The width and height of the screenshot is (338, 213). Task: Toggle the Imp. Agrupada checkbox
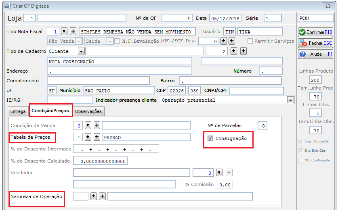(300, 141)
